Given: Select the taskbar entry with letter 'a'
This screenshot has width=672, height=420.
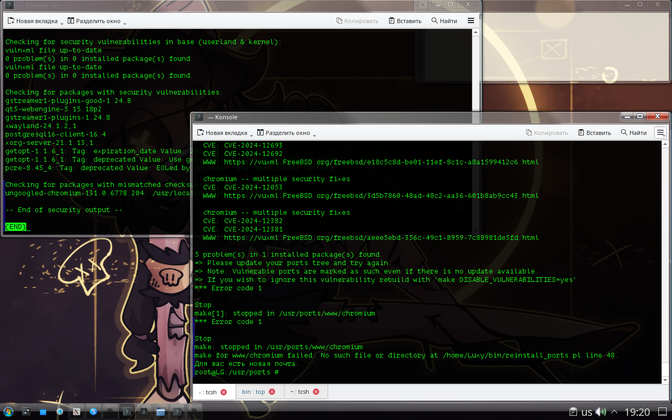Looking at the screenshot, I should click(143, 412).
